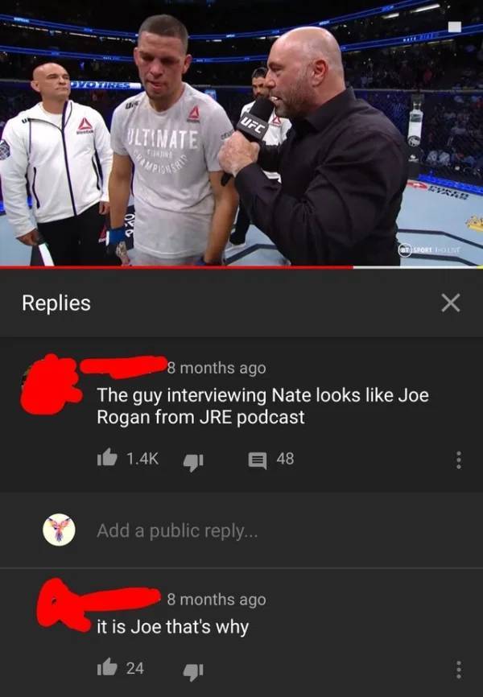483x697 pixels.
Task: Dislike the 'it is Joe' reply
Action: click(193, 671)
